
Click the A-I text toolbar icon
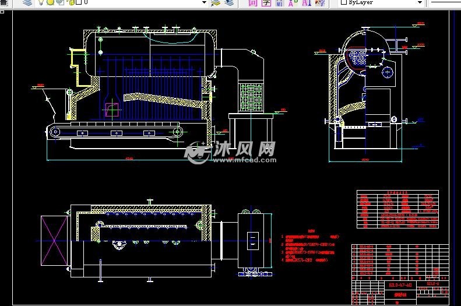[307, 3]
